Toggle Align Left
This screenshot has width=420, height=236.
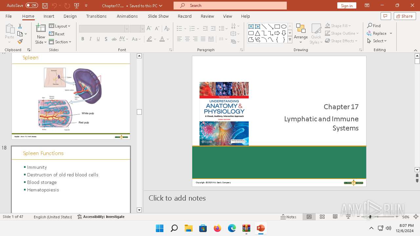point(179,39)
